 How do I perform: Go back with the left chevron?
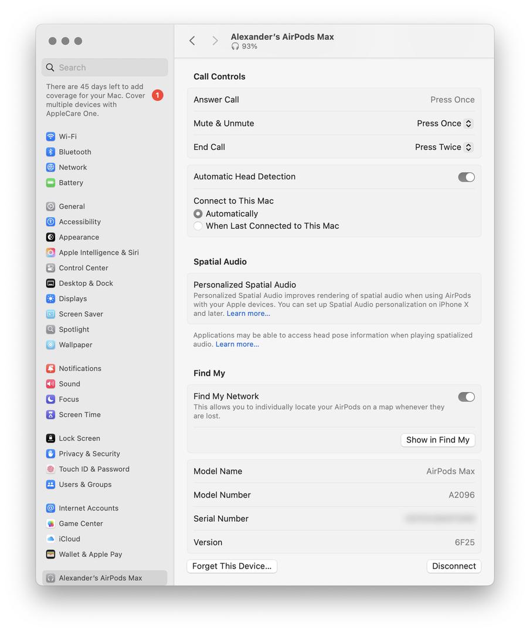pos(192,40)
